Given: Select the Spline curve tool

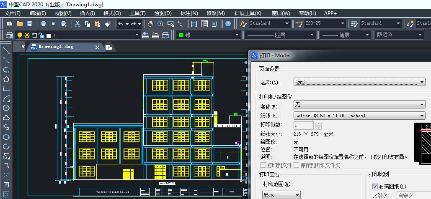Looking at the screenshot, I should click(x=6, y=127).
